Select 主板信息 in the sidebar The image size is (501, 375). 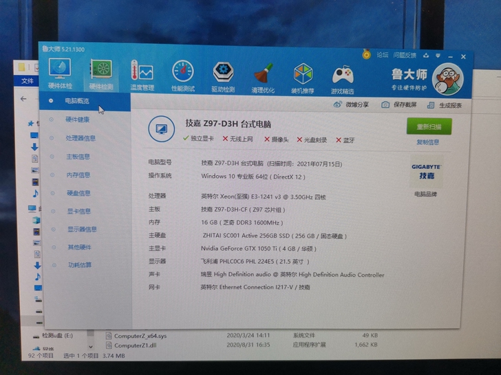[x=78, y=157]
